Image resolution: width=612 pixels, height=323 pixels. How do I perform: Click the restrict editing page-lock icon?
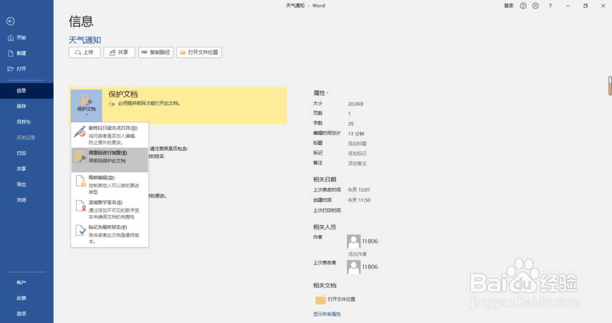[80, 181]
